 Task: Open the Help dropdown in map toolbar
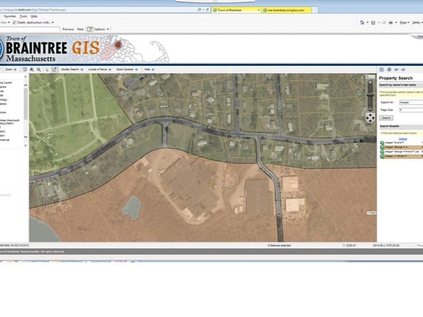pos(148,69)
